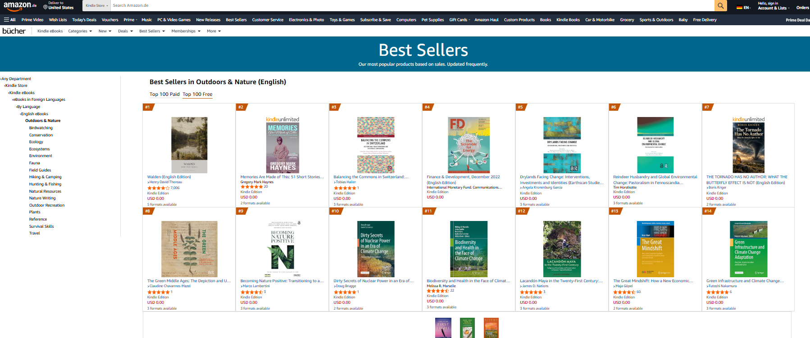
Task: Open Prime Video in navigation bar
Action: tap(32, 20)
